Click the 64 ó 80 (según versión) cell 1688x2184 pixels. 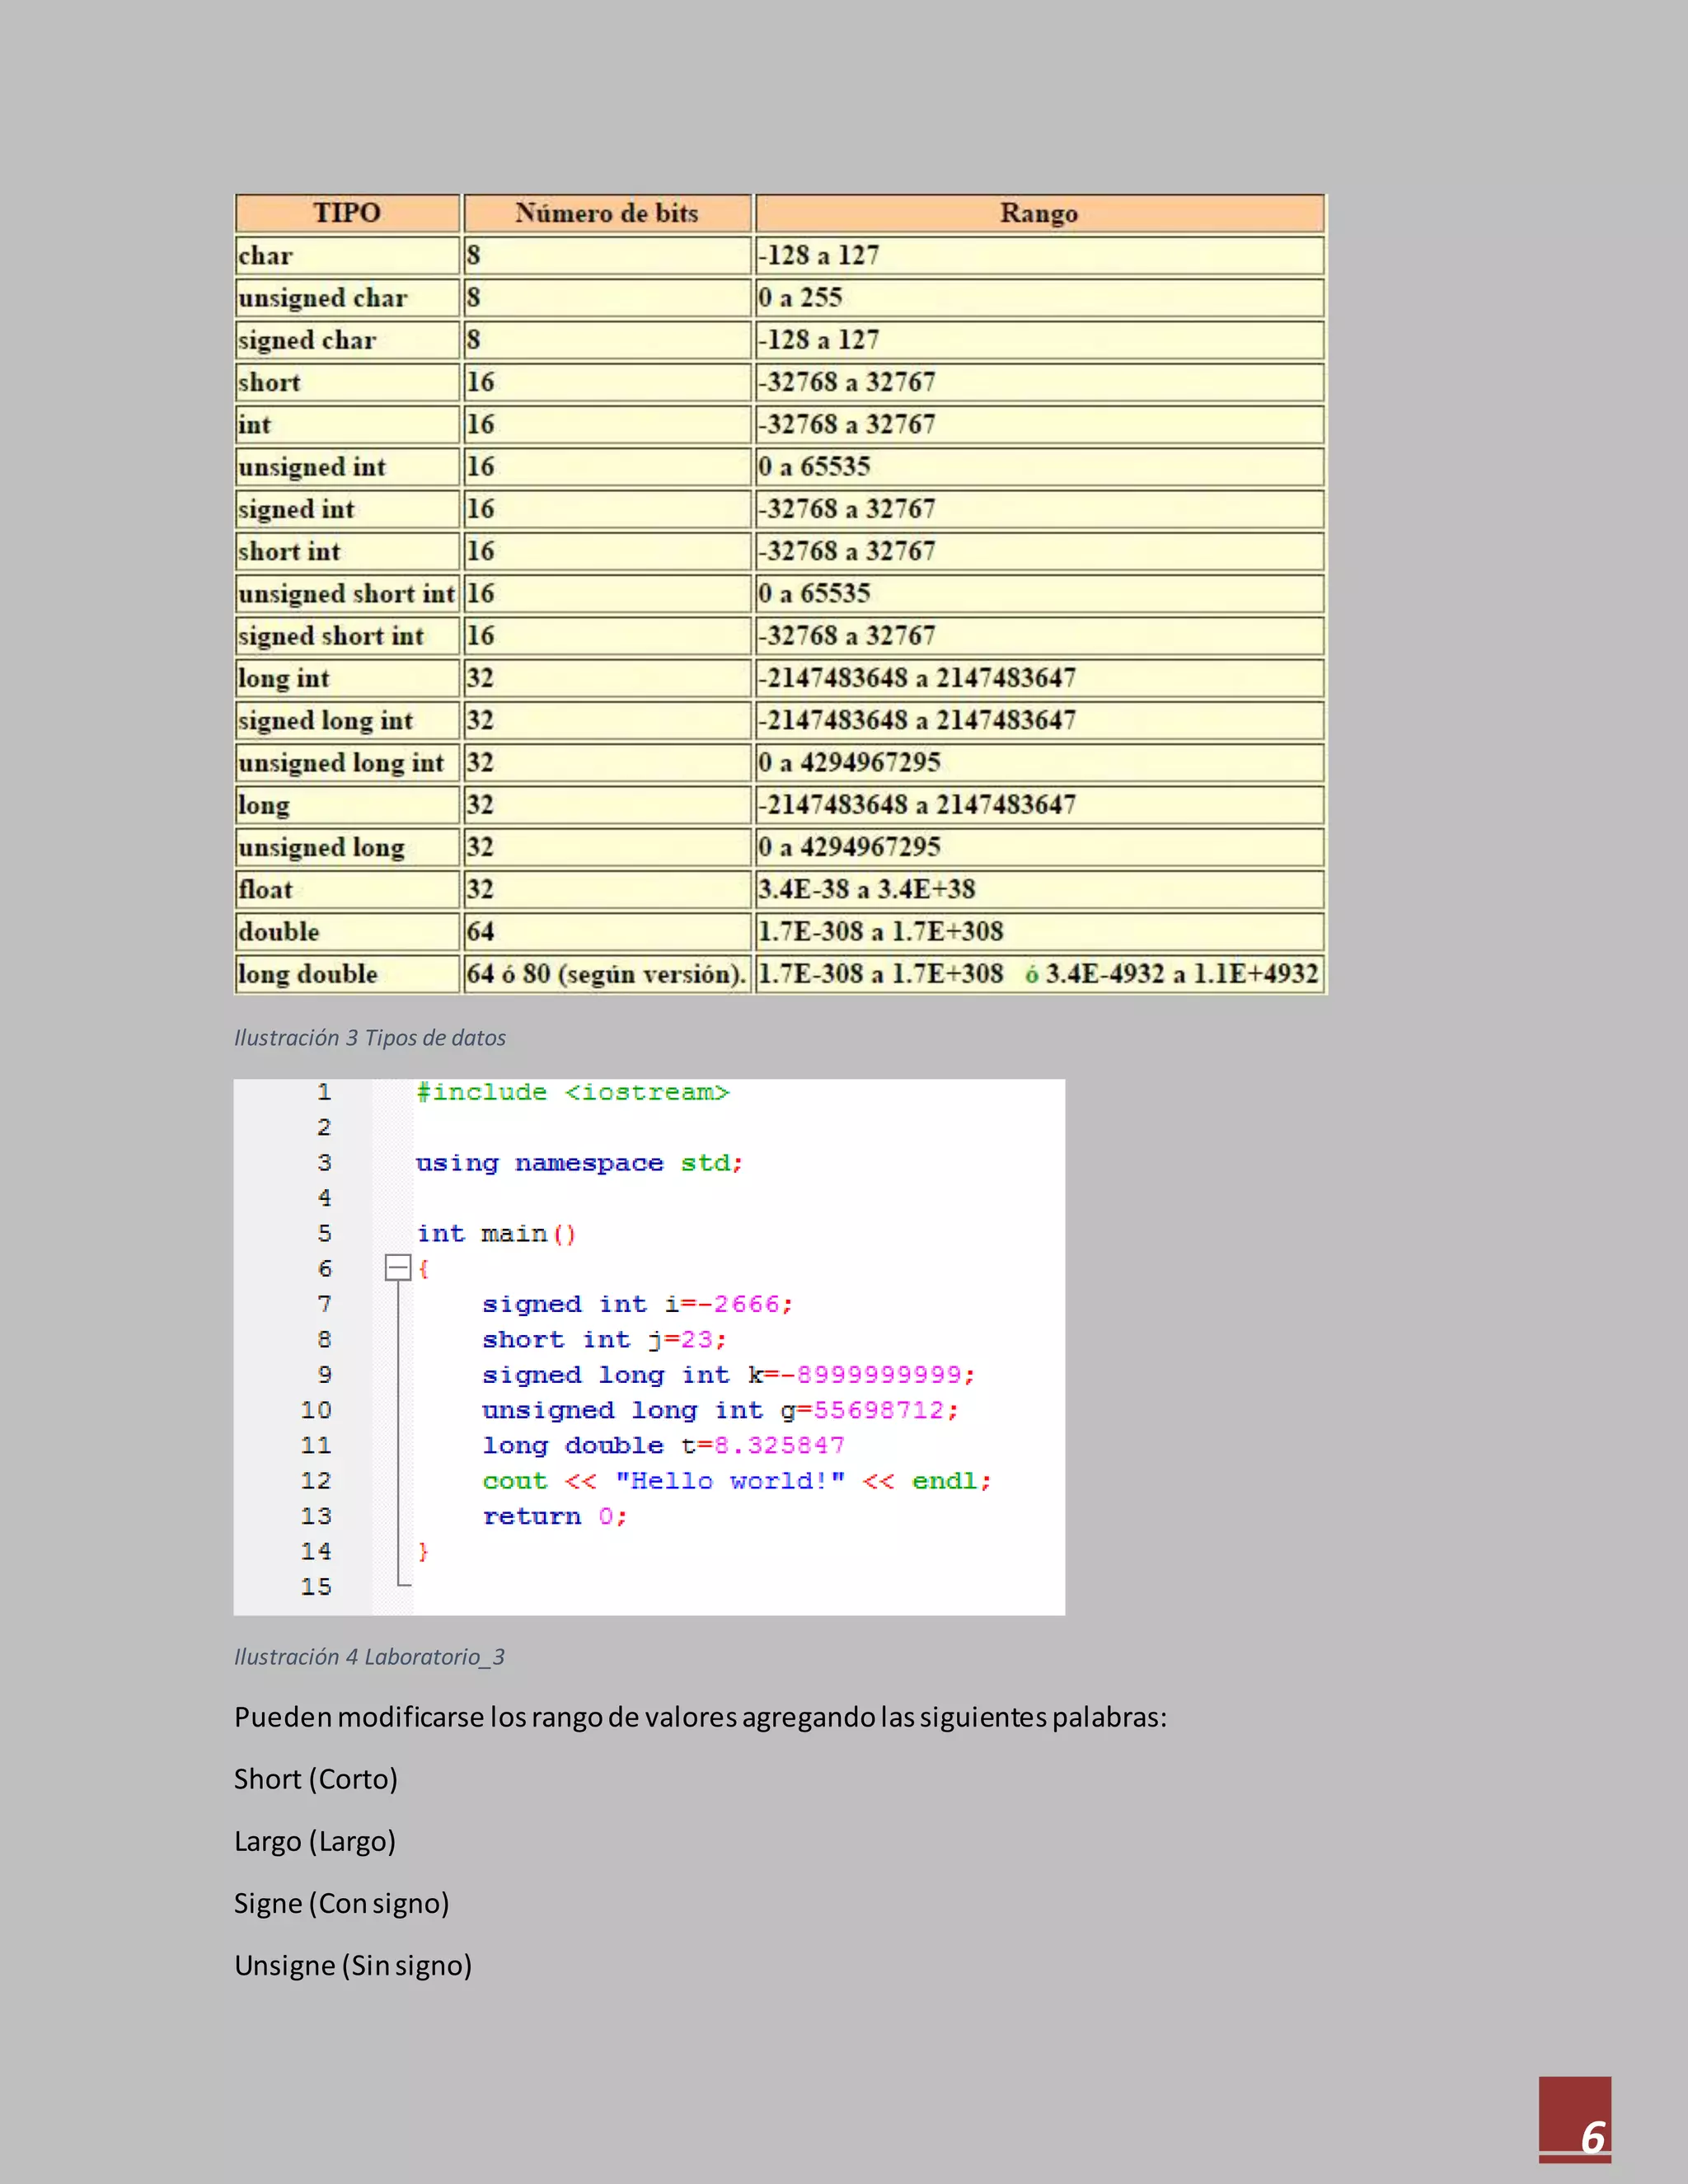pyautogui.click(x=606, y=974)
